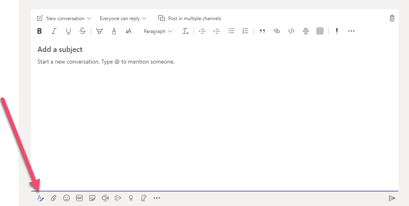Open the emoji picker
The image size is (409, 206).
pos(66,198)
